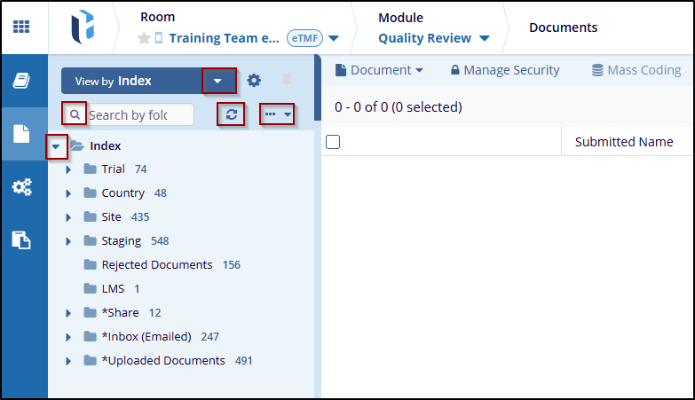Tick the select-all documents checkbox
This screenshot has width=695, height=400.
coord(334,142)
